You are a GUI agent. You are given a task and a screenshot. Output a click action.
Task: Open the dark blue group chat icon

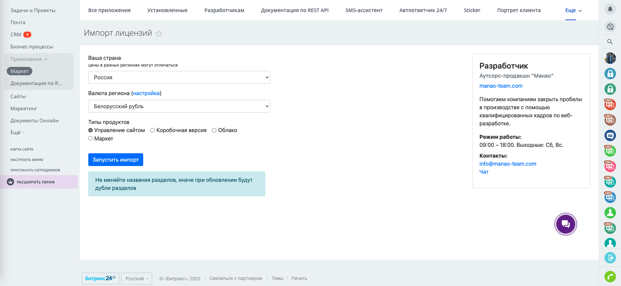[x=610, y=135]
